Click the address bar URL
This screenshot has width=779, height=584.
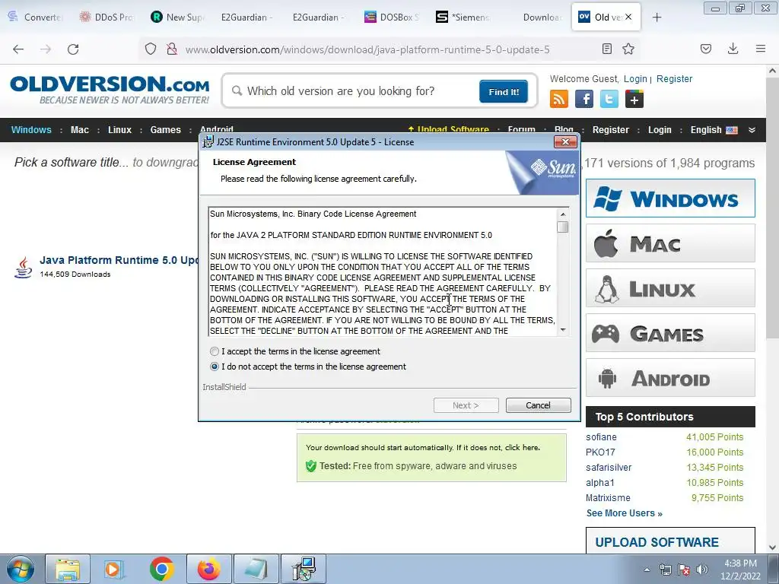coord(367,49)
